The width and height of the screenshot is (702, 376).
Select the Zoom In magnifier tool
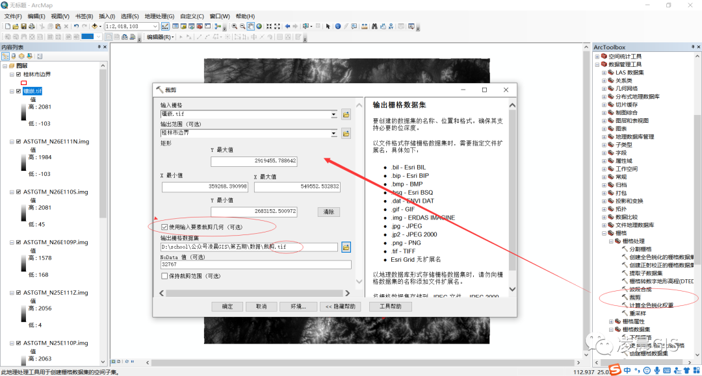coord(235,27)
